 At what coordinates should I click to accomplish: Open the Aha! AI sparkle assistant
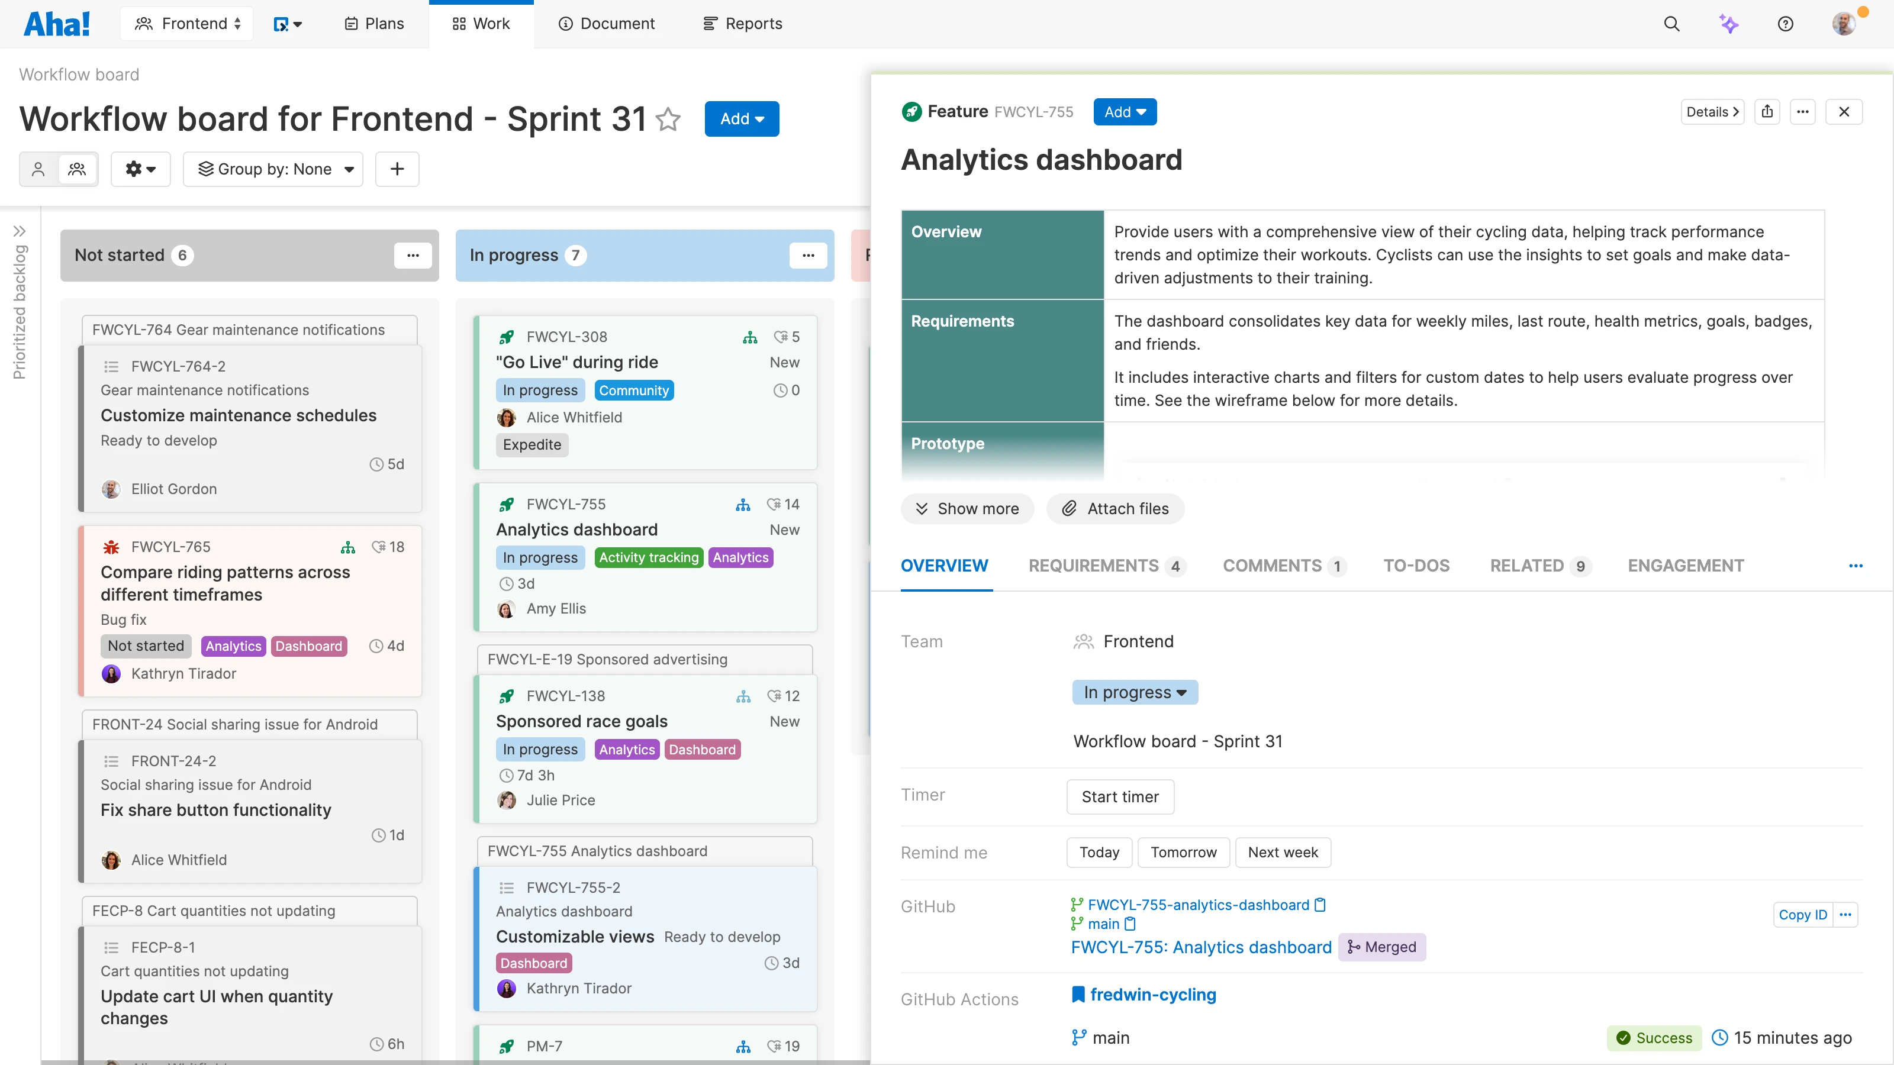coord(1729,24)
